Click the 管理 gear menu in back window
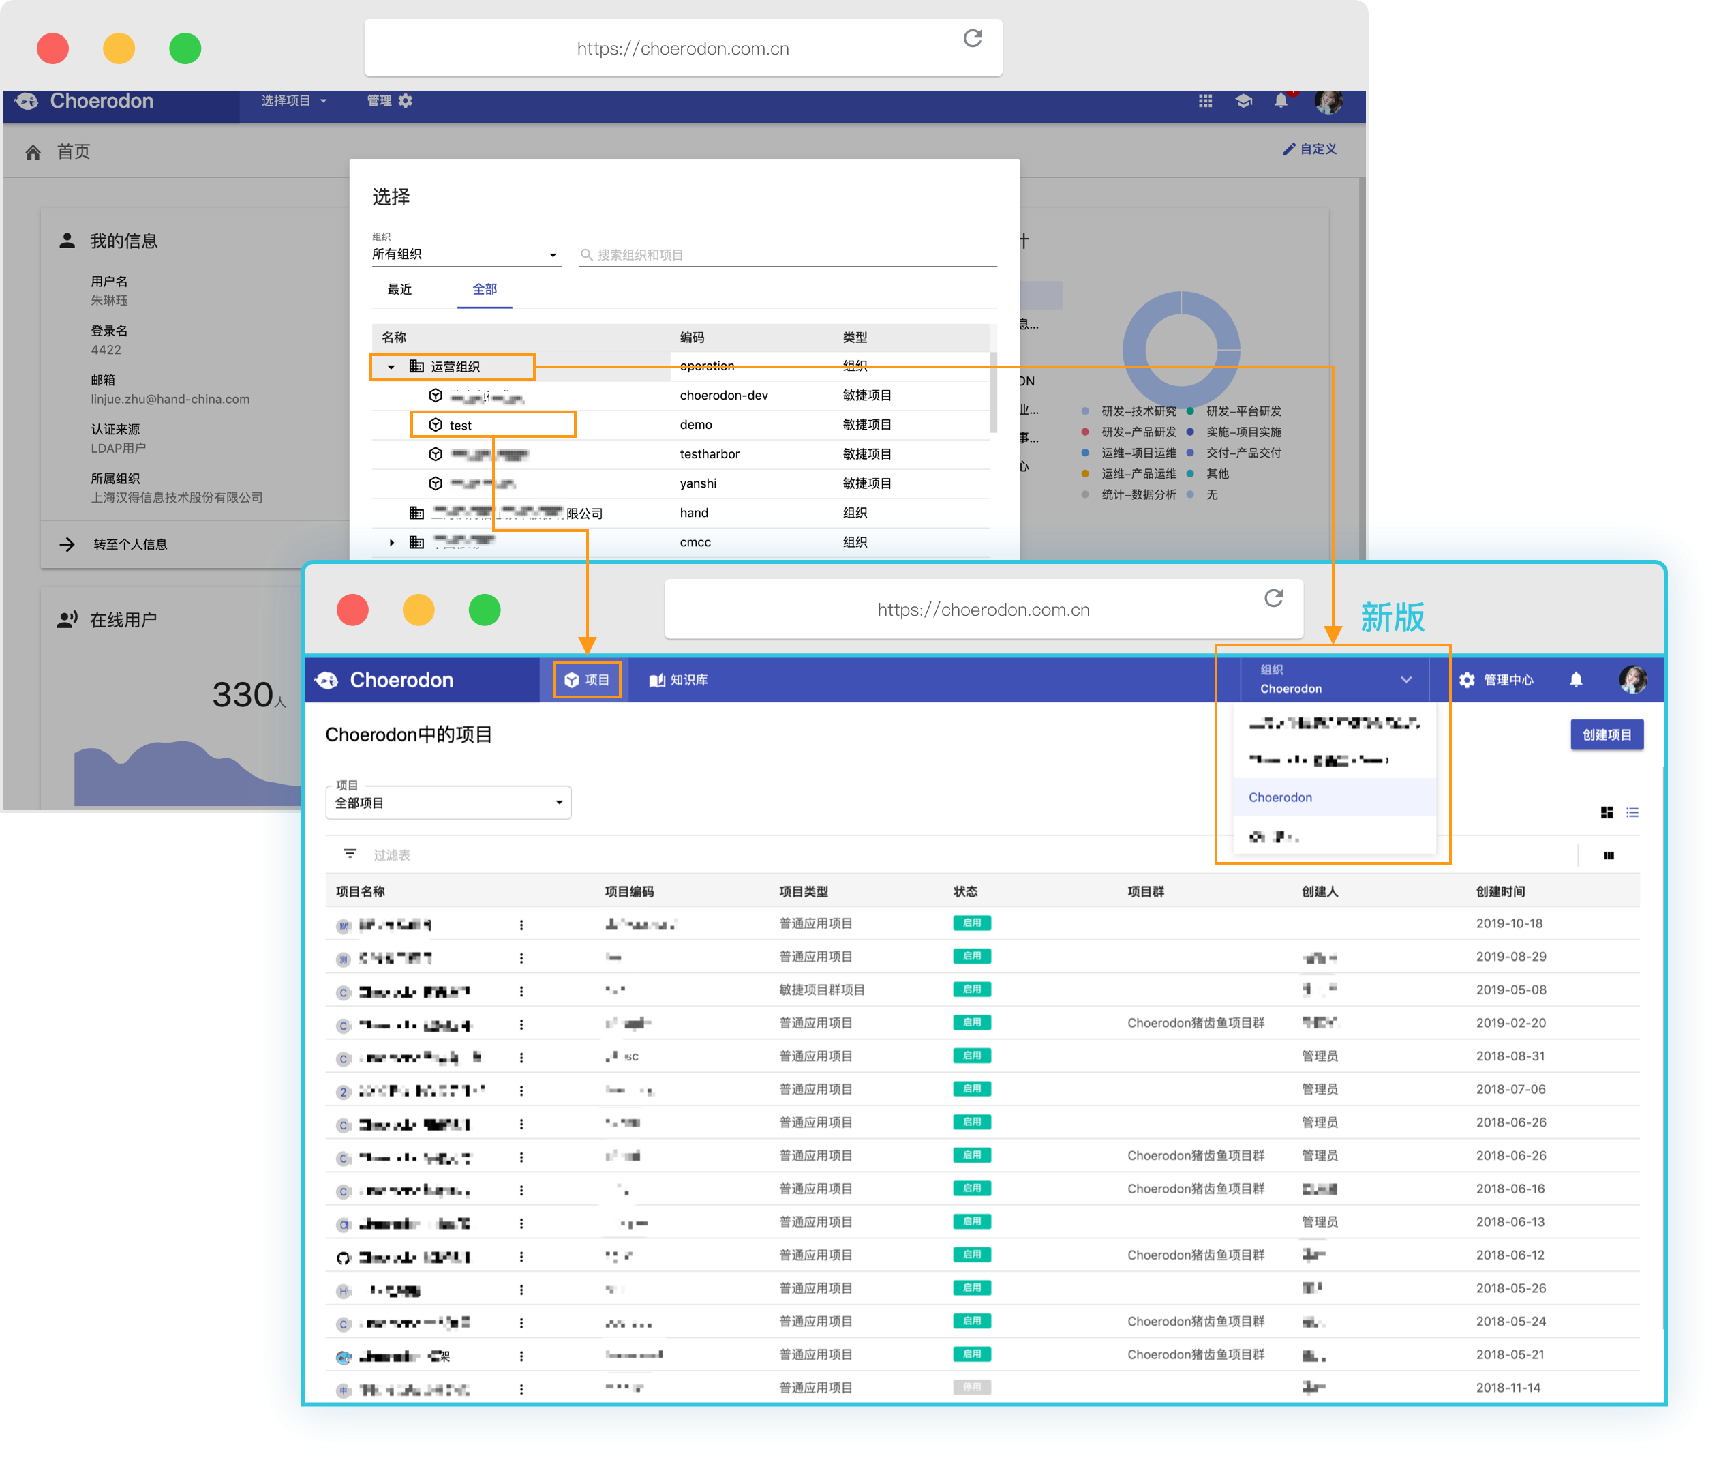 (390, 101)
